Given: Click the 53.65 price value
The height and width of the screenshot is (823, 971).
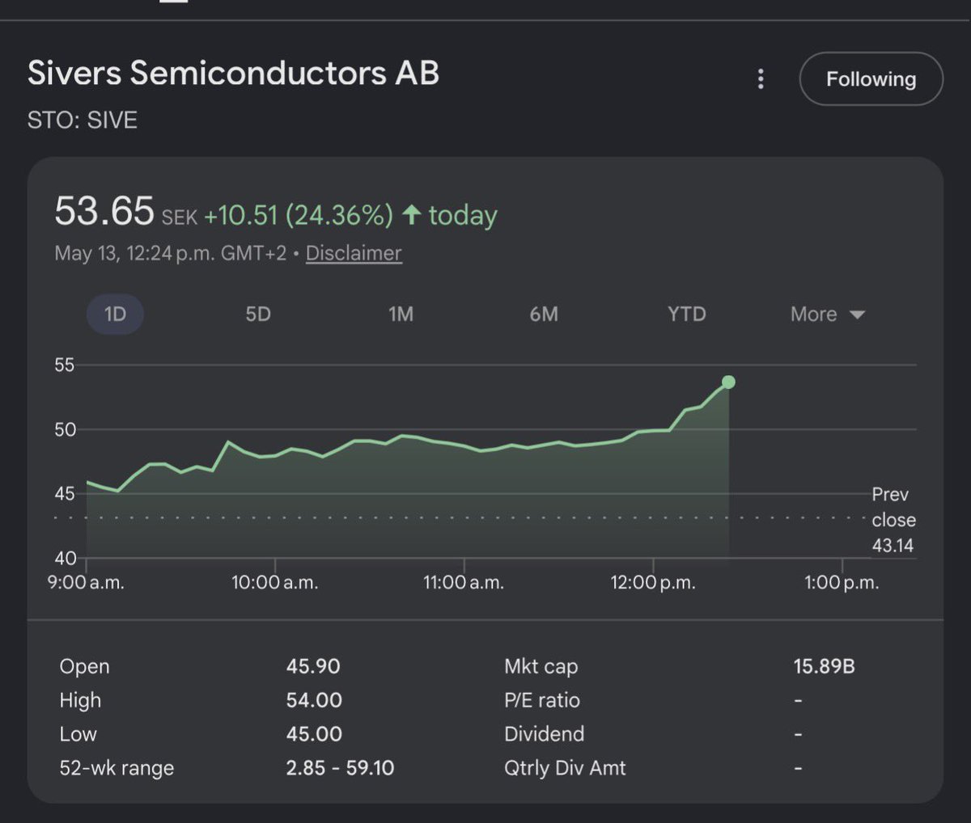Looking at the screenshot, I should tap(104, 212).
